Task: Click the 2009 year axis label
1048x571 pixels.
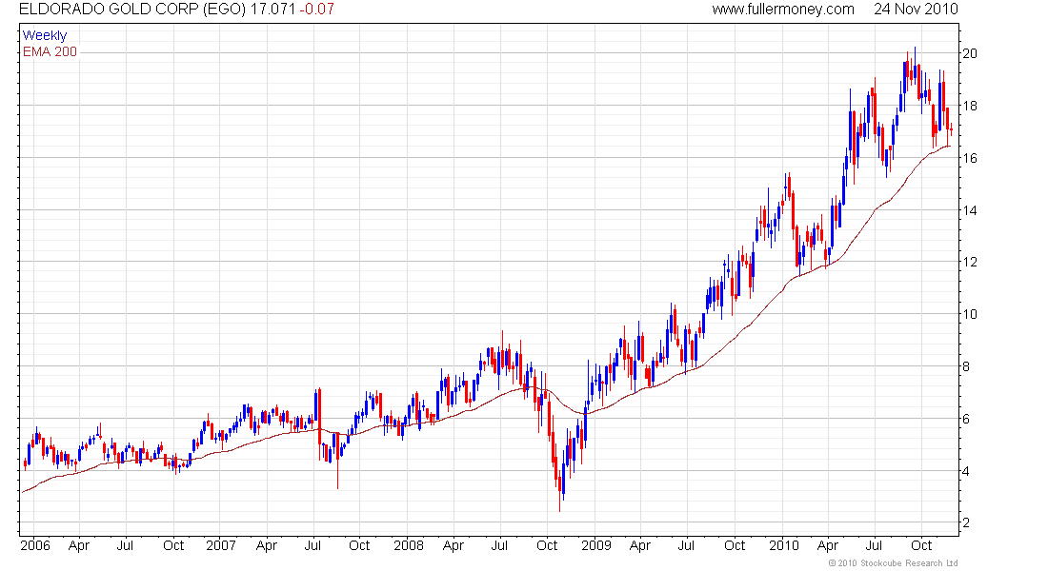Action: 596,545
